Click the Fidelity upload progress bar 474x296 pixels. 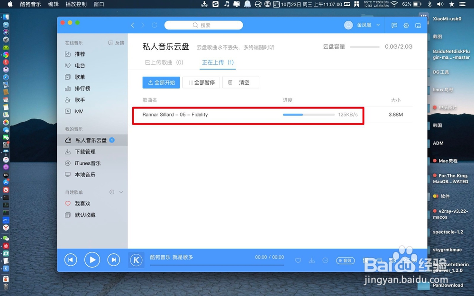coord(309,115)
